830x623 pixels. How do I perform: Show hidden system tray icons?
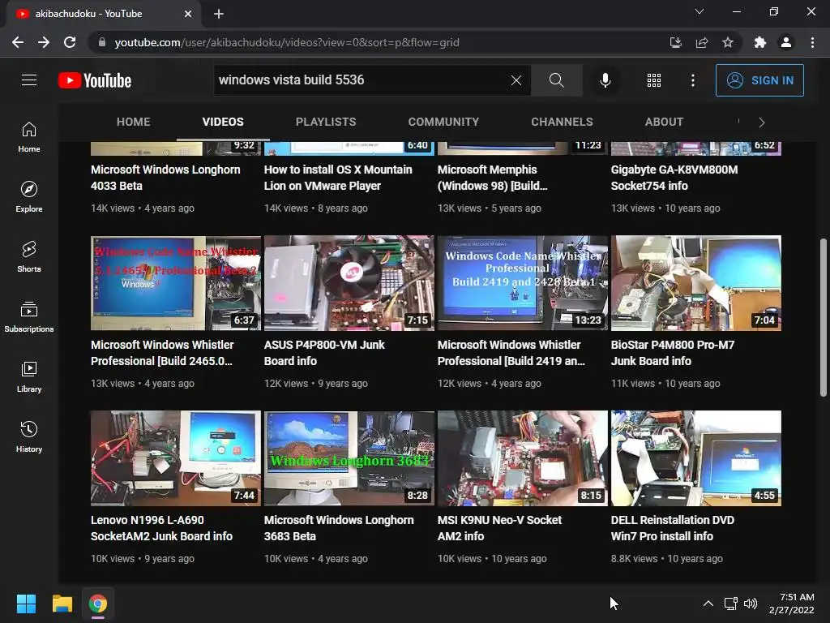point(708,604)
